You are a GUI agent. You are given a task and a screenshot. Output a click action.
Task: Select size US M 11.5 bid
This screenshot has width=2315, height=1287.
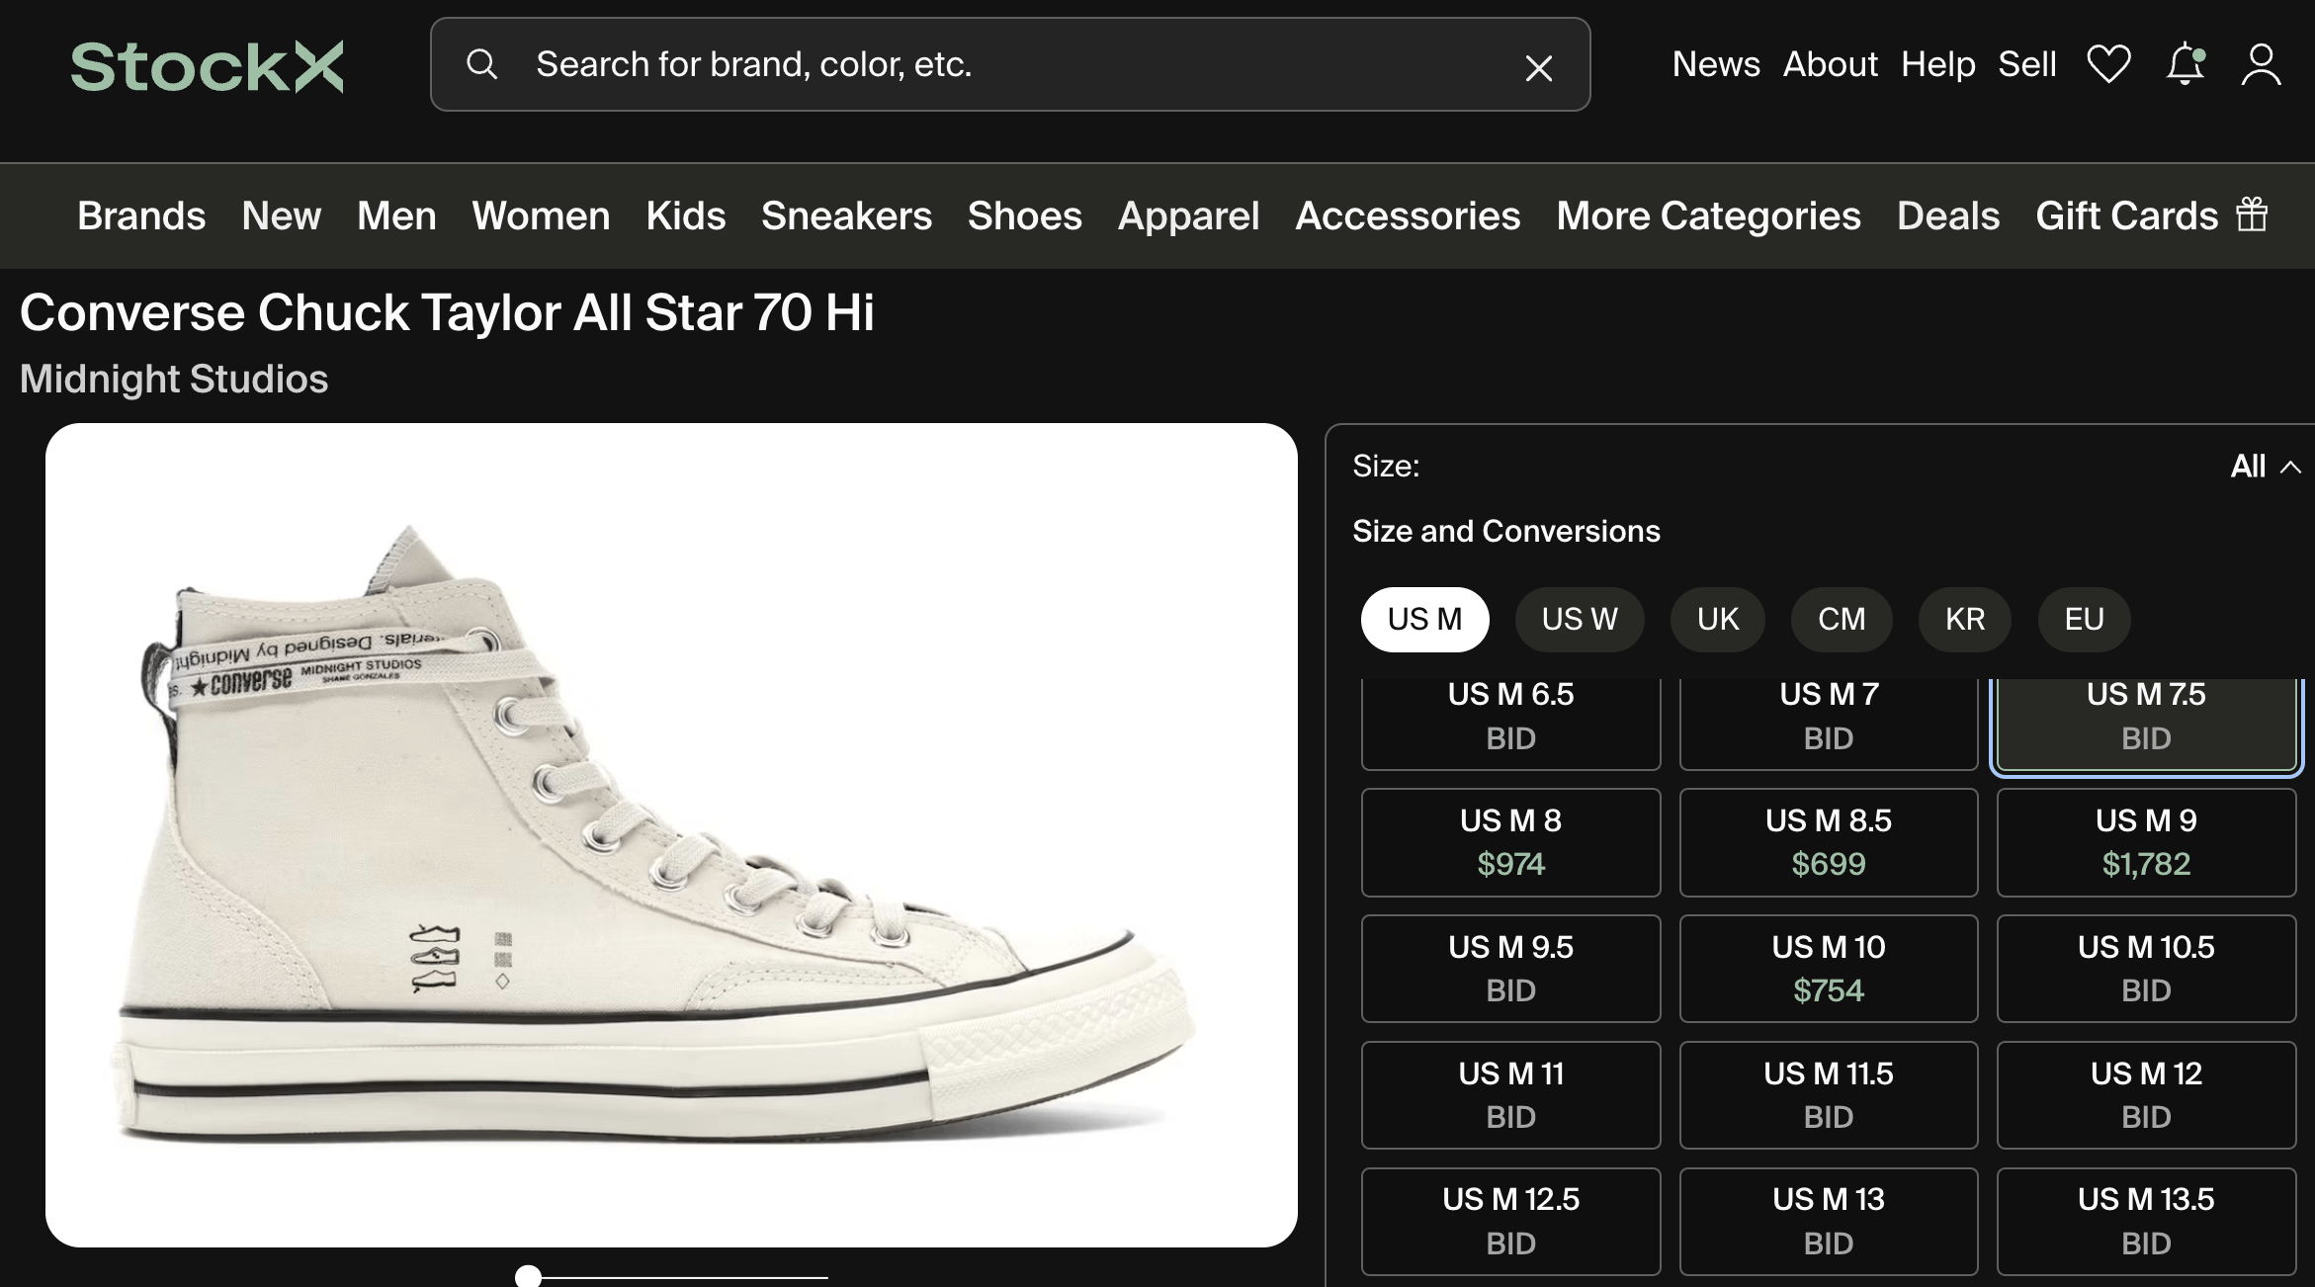[x=1829, y=1095]
